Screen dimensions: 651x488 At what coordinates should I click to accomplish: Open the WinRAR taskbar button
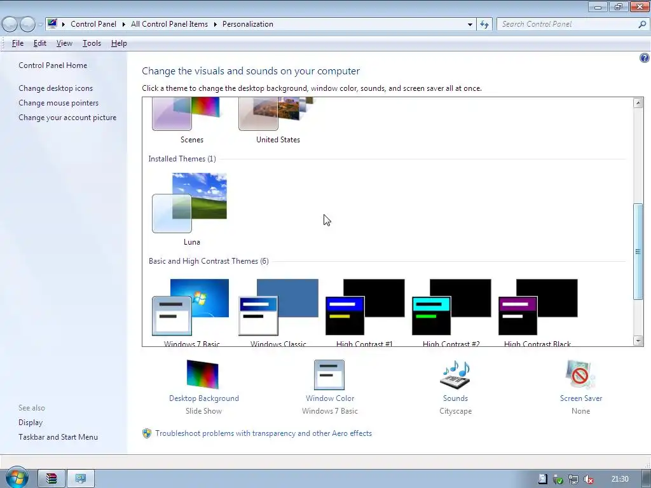[51, 478]
